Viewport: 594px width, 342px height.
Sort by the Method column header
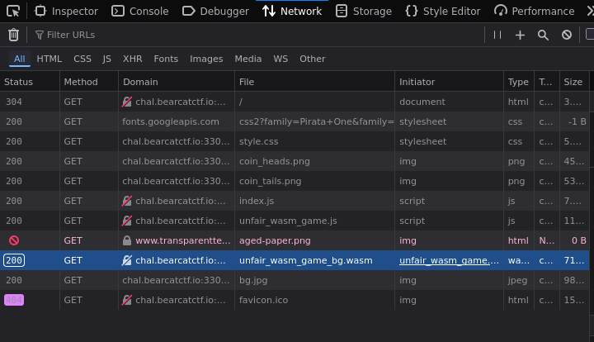89,82
